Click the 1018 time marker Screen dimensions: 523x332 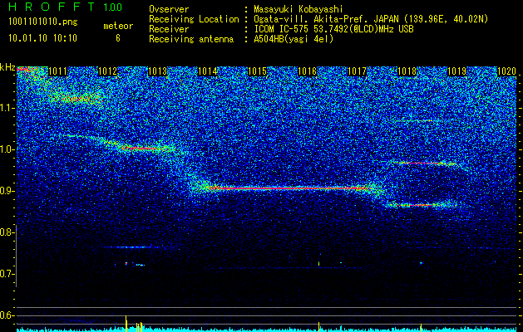pyautogui.click(x=407, y=71)
